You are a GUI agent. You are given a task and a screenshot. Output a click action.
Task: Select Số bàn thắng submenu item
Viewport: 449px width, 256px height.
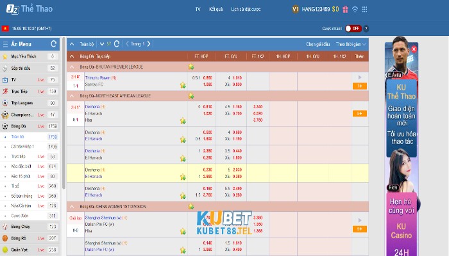pyautogui.click(x=30, y=196)
